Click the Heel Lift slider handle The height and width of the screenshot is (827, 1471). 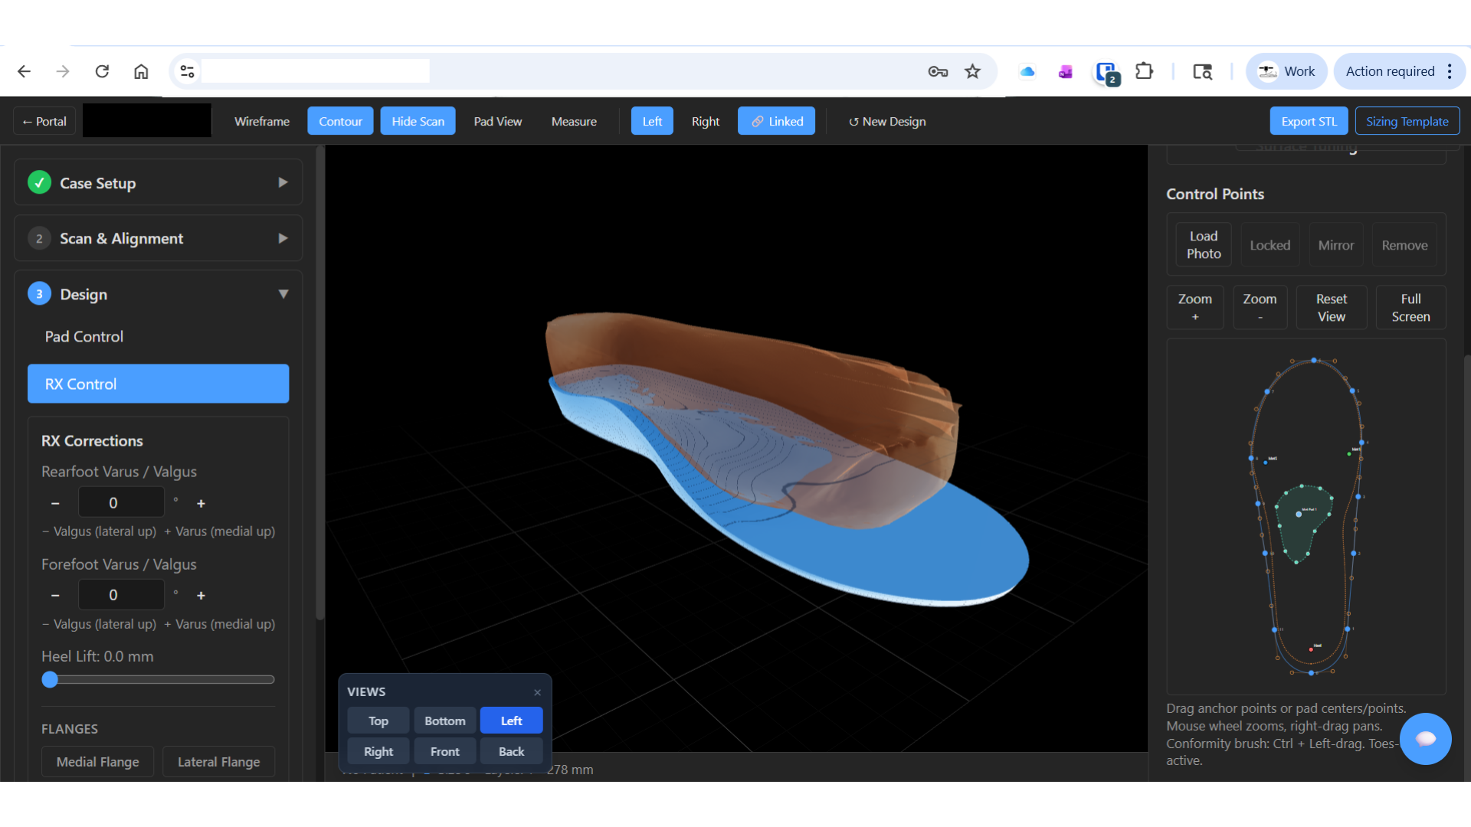tap(50, 679)
